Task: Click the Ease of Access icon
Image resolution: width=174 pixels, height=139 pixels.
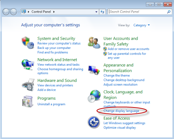Action: coord(94,122)
